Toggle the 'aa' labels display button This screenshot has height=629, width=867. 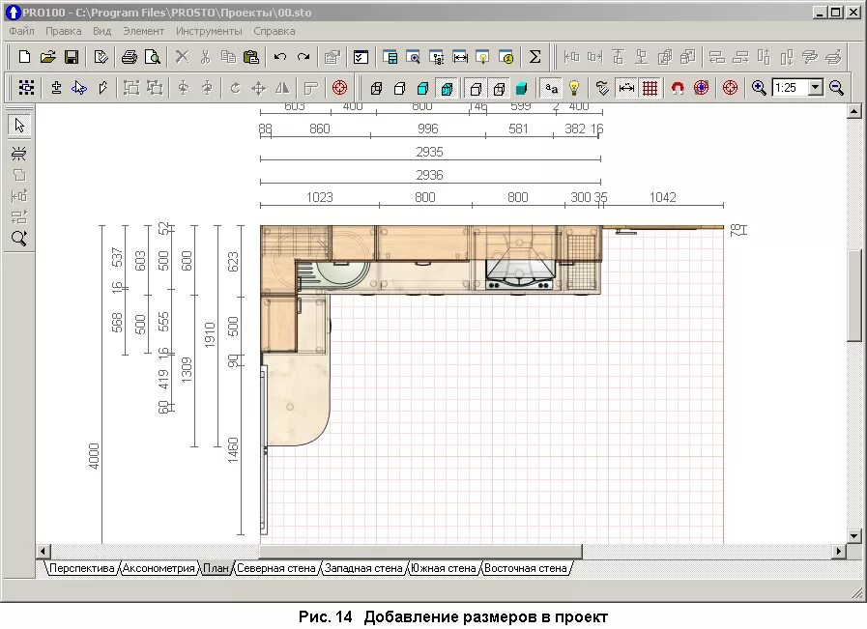551,88
